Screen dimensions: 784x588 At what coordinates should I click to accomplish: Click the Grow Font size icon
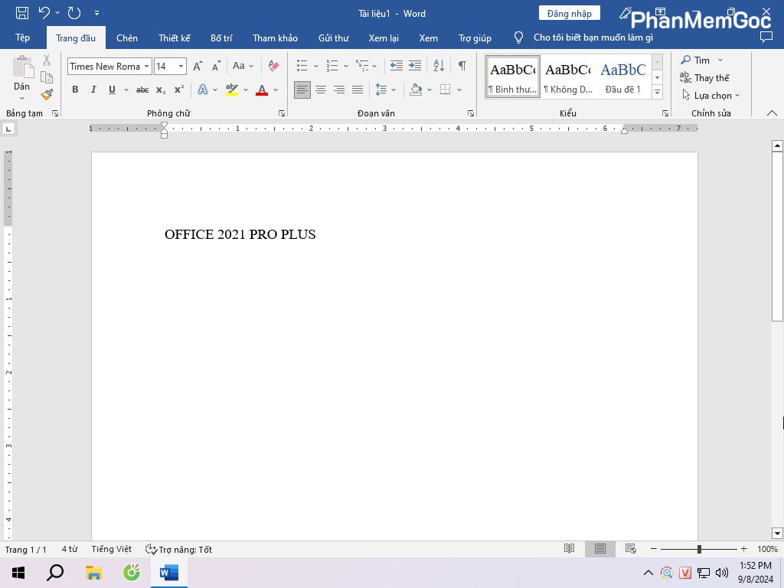198,67
